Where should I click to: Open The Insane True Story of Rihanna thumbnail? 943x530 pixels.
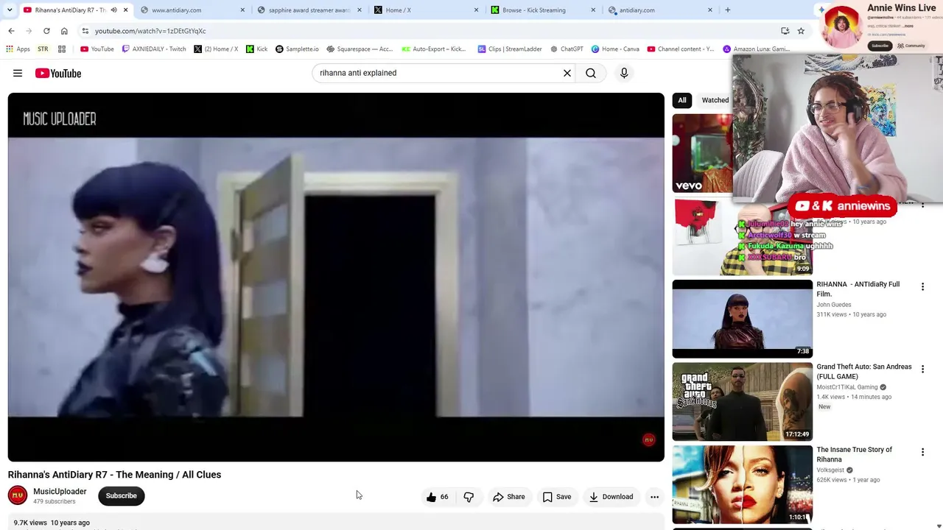click(743, 484)
